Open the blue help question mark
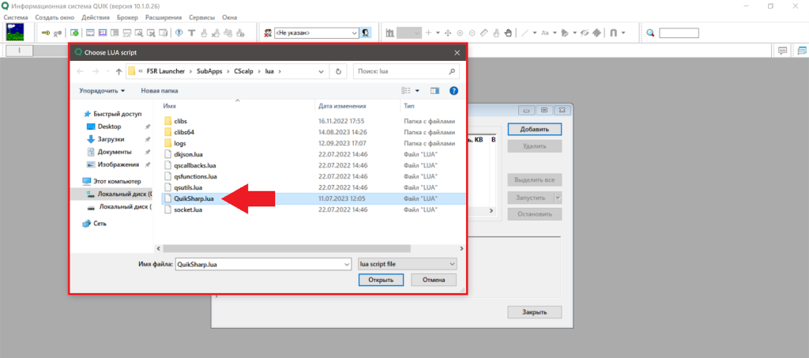 [454, 91]
